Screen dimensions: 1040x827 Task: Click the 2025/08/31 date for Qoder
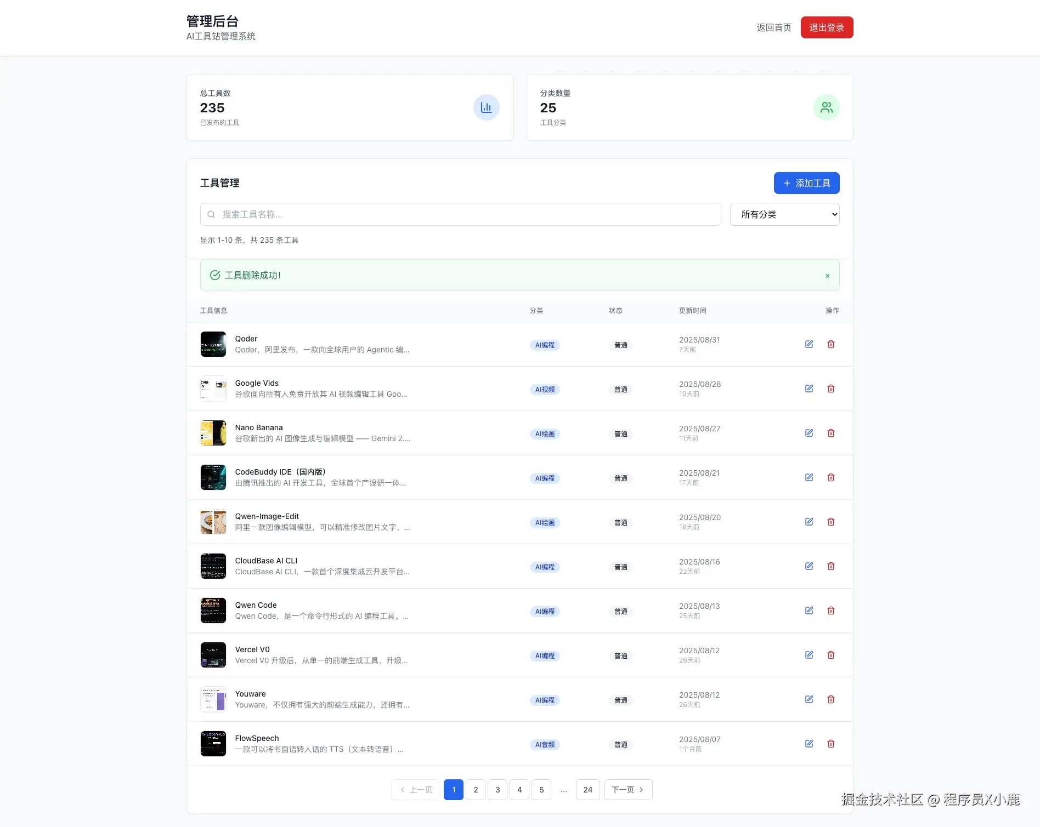tap(699, 340)
